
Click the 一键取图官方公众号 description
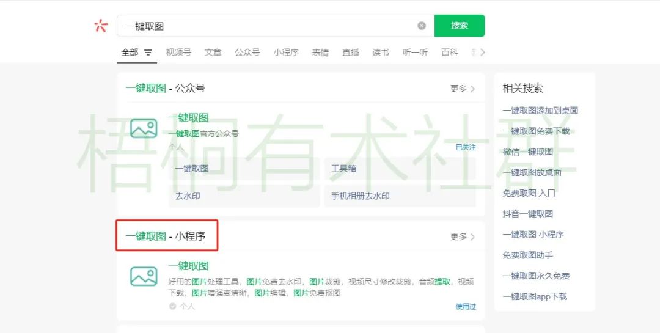tap(204, 134)
